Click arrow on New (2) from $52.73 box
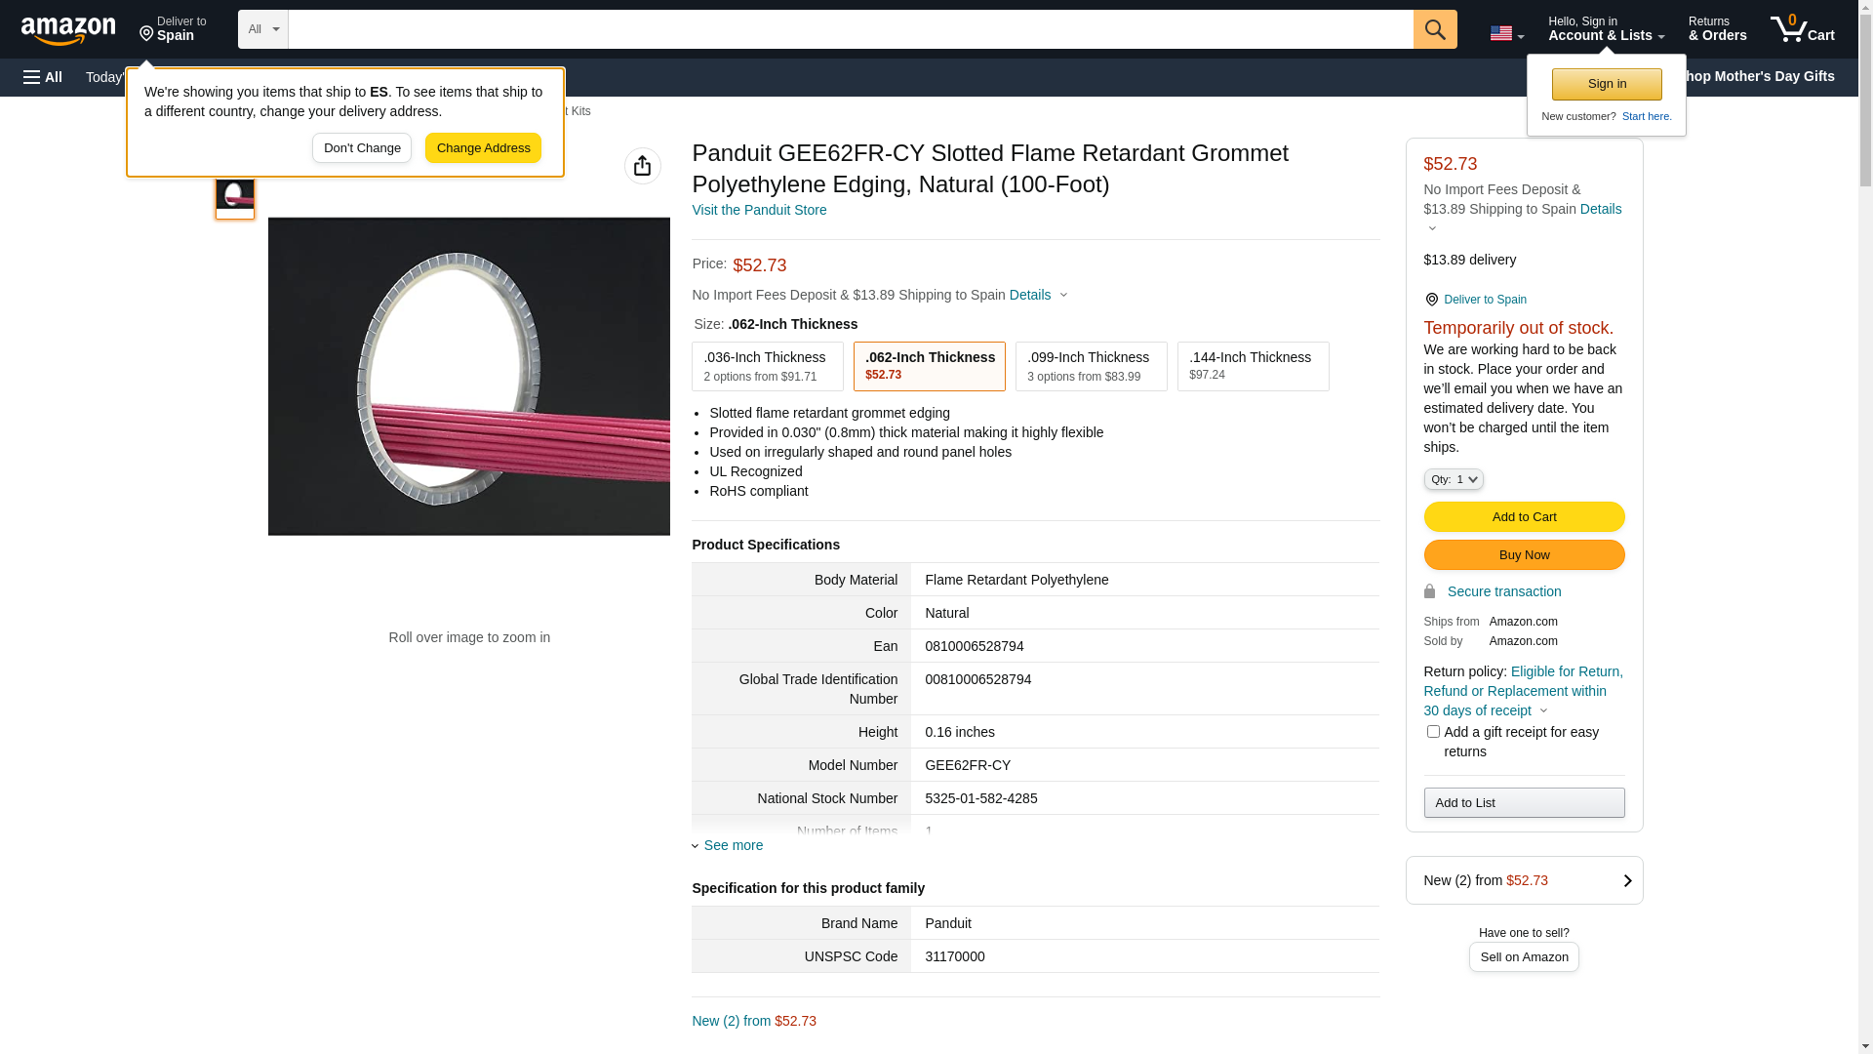Image resolution: width=1873 pixels, height=1054 pixels. coord(1626,880)
